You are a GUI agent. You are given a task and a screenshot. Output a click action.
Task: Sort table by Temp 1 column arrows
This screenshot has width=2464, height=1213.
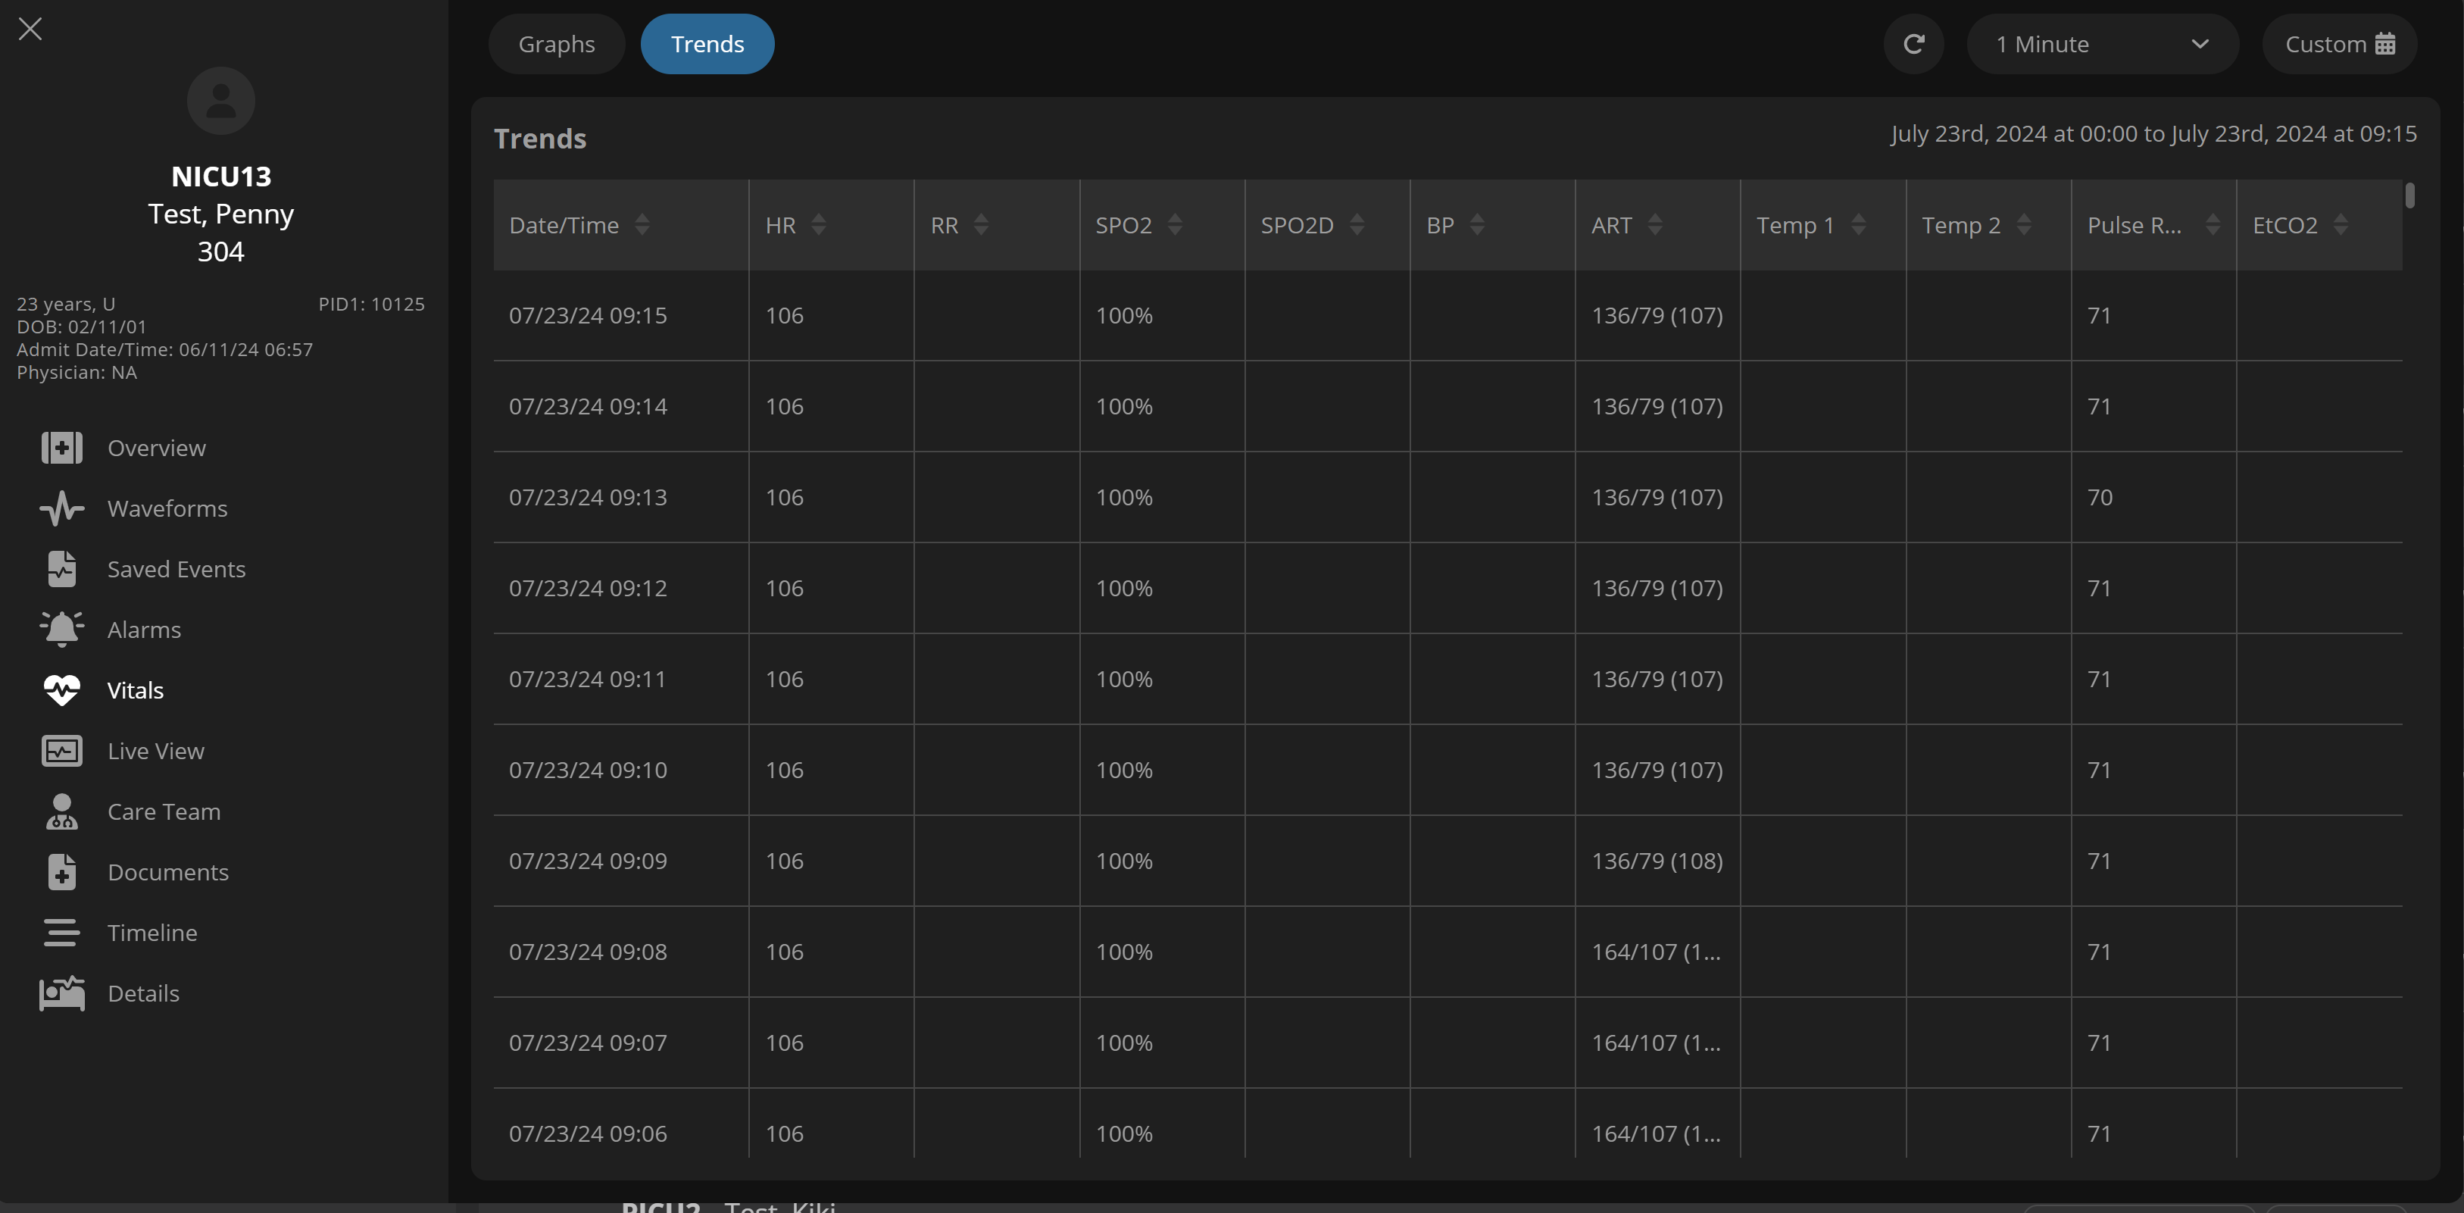[1859, 225]
